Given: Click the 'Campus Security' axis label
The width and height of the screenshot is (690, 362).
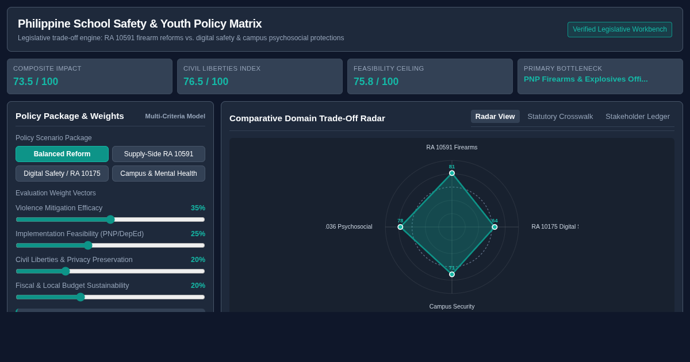Looking at the screenshot, I should click(452, 307).
